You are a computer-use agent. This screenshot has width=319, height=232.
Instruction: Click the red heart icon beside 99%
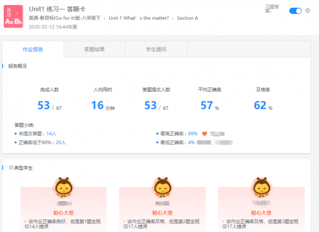pos(204,134)
